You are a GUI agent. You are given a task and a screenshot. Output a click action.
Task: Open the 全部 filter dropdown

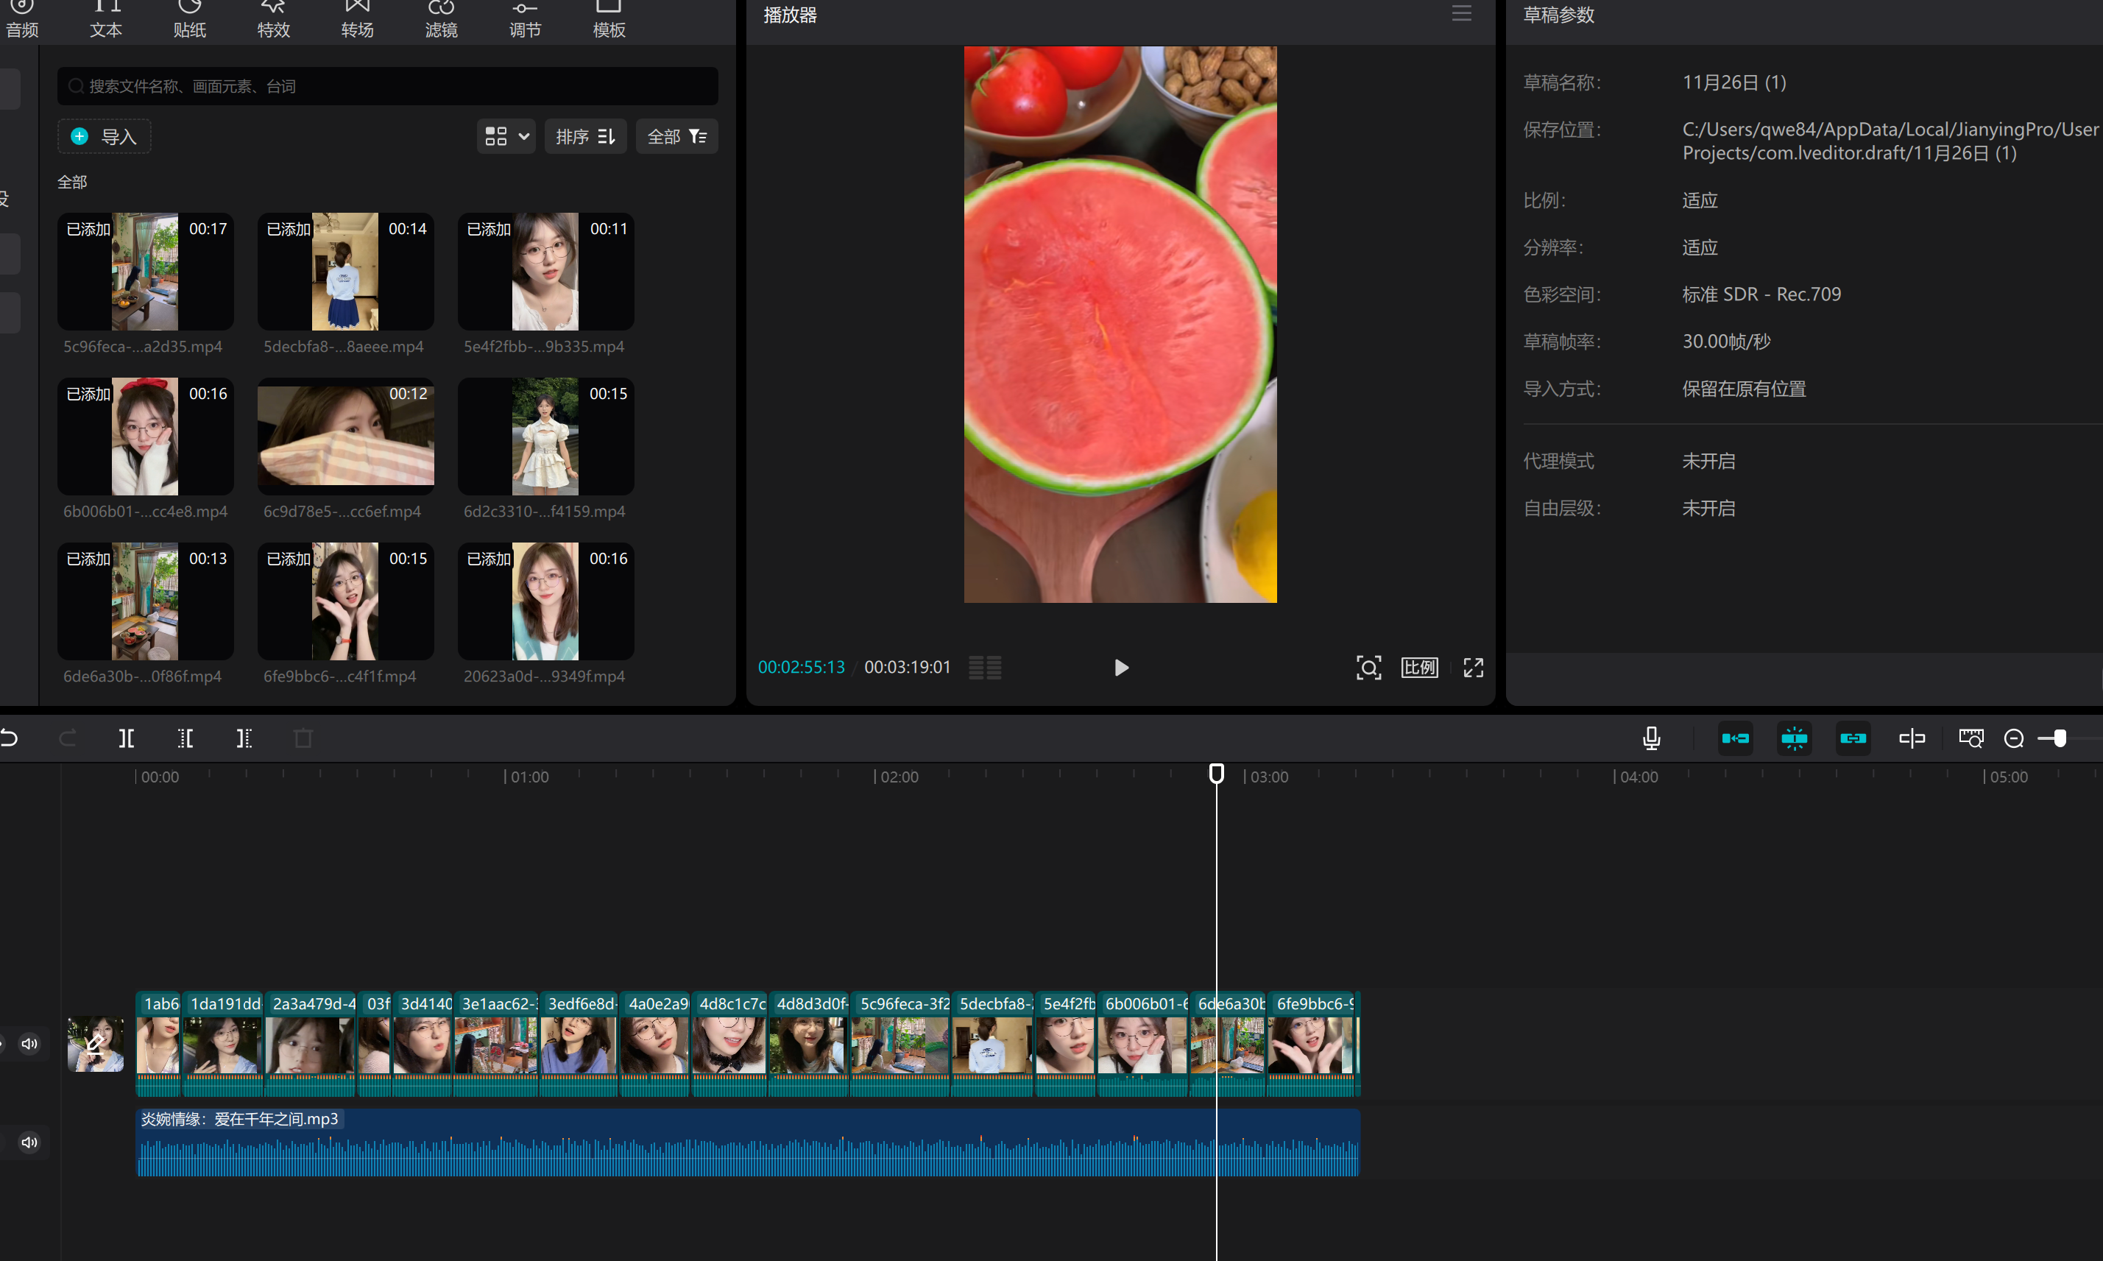pos(677,137)
